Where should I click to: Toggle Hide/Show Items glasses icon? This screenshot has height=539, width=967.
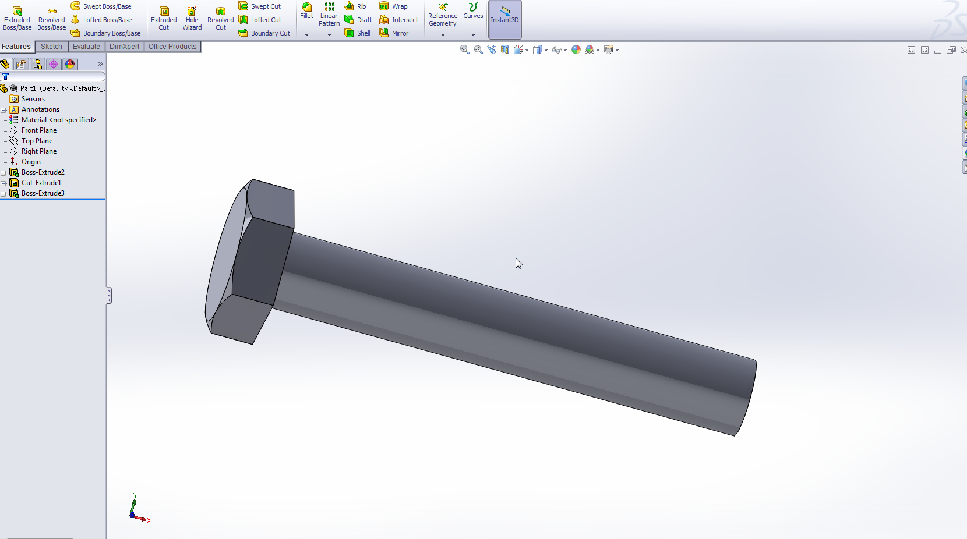[x=558, y=50]
